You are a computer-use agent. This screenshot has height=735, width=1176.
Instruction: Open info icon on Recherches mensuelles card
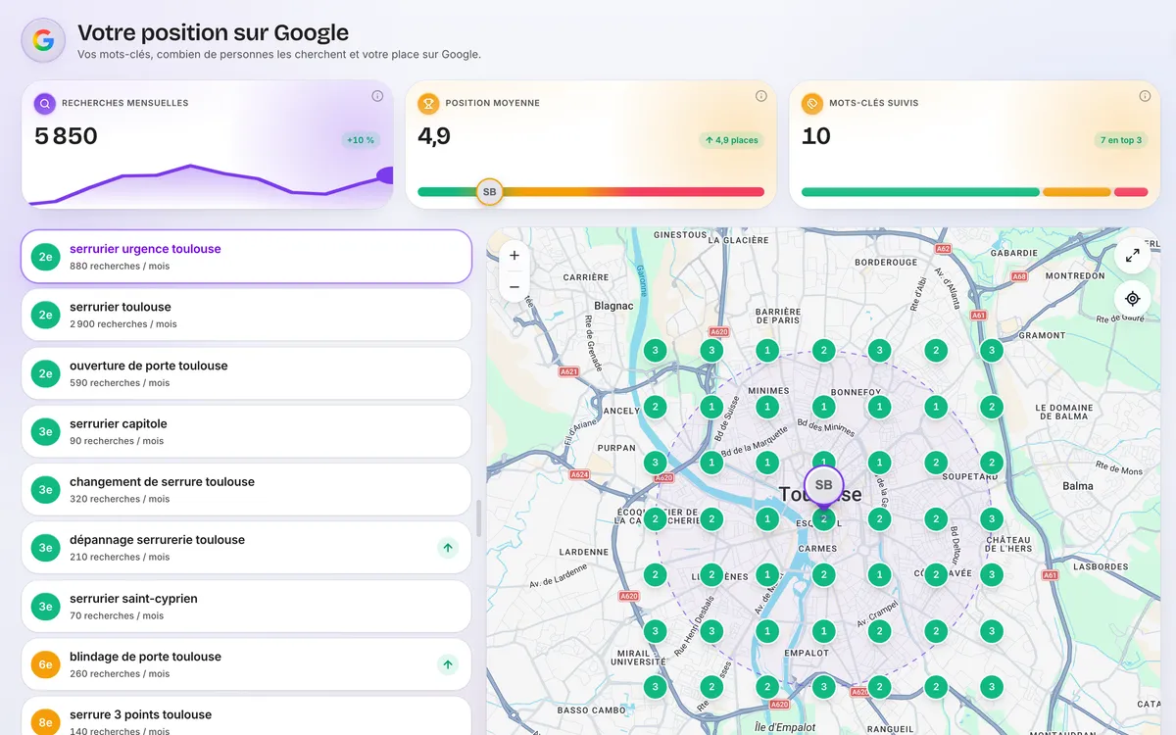click(x=377, y=96)
